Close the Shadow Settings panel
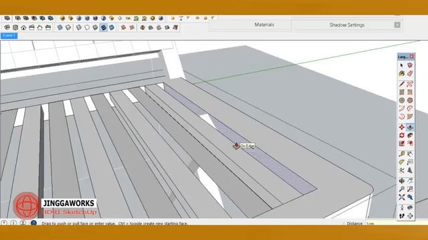The image size is (428, 240). 397,25
